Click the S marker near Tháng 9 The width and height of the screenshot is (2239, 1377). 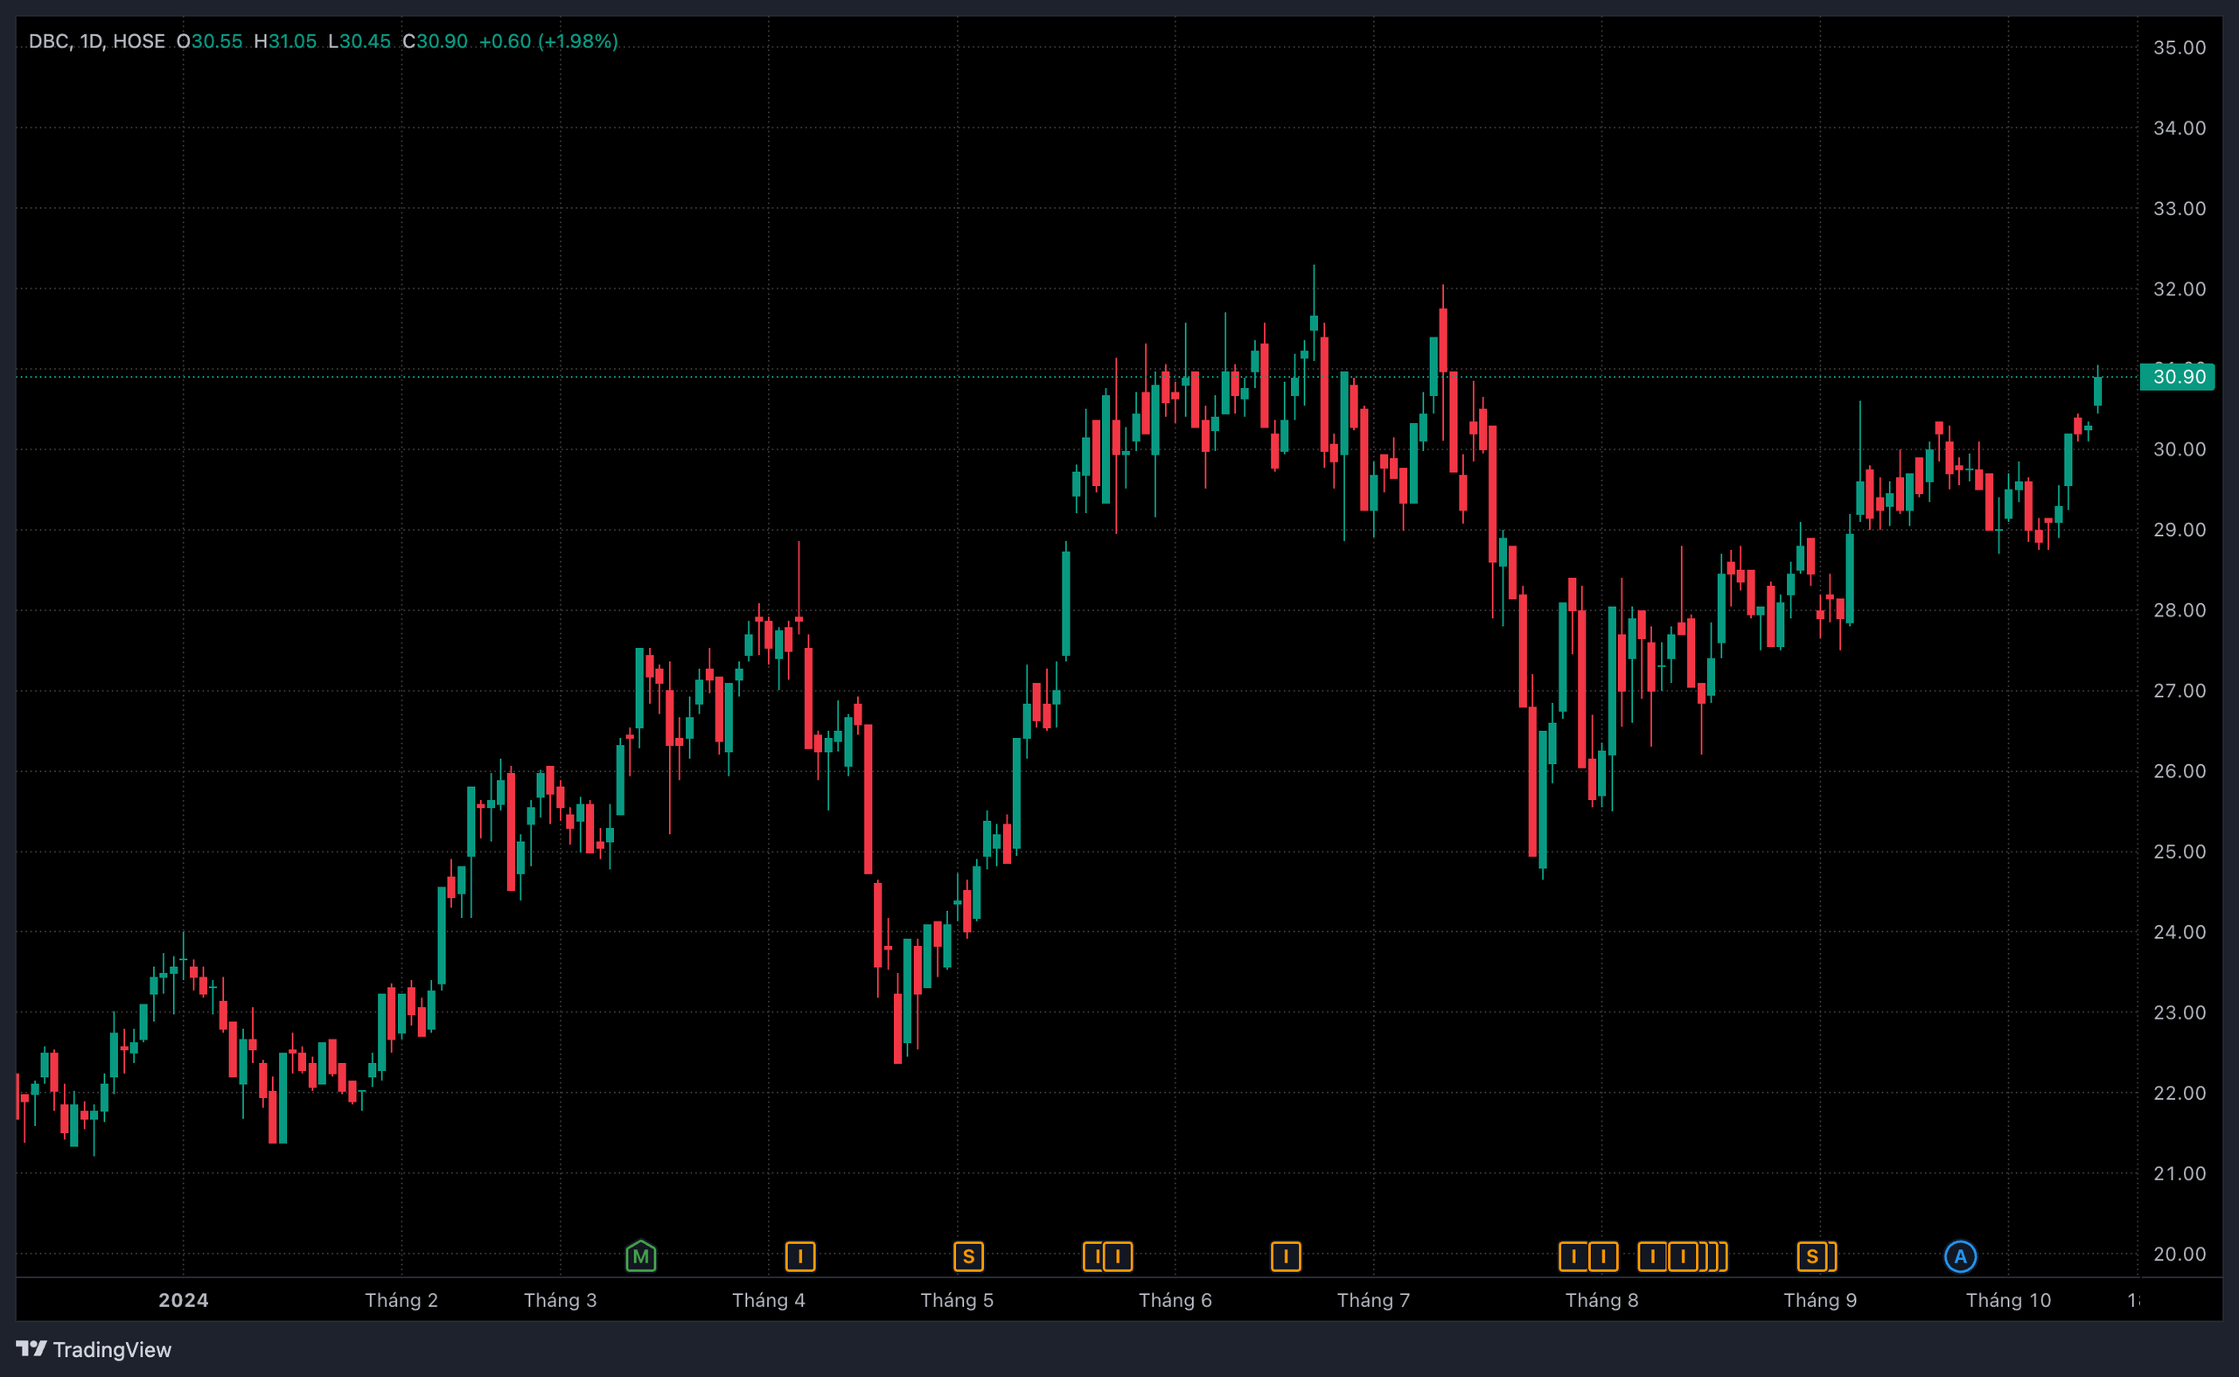point(1812,1257)
